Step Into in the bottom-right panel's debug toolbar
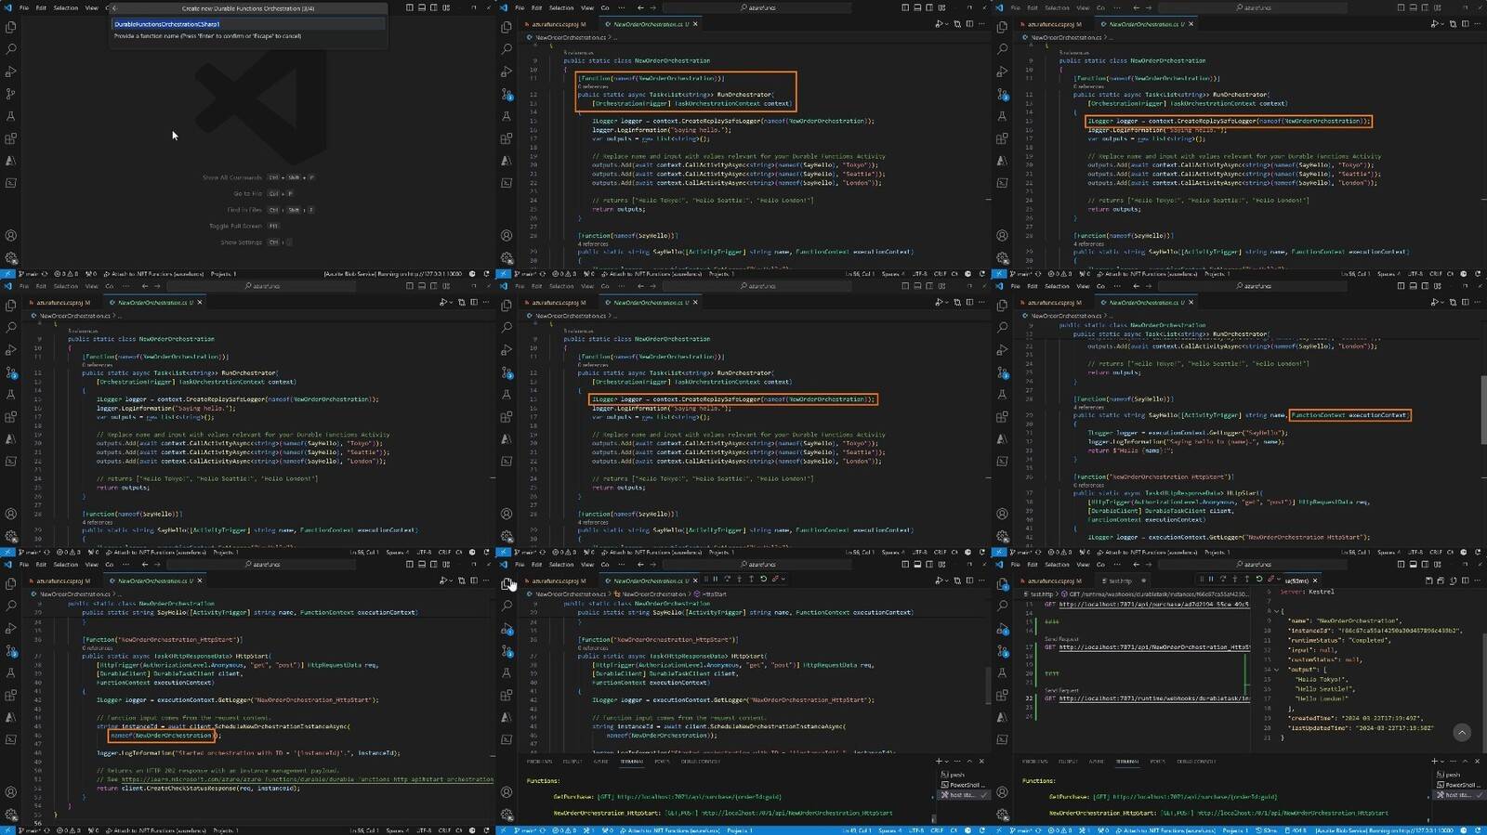 click(1235, 580)
